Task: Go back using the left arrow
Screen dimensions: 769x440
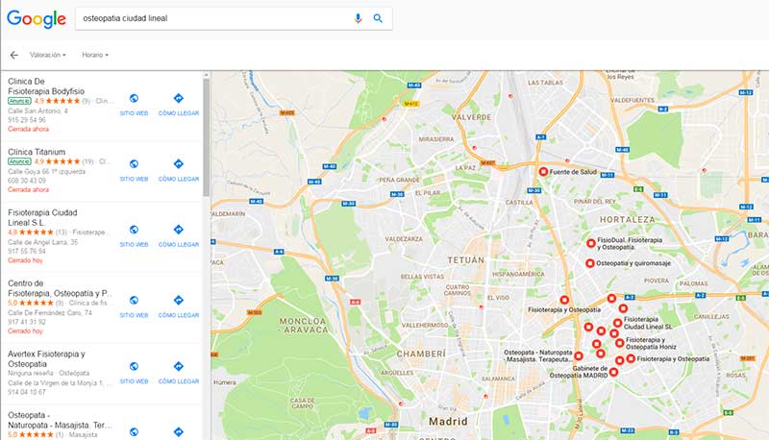Action: pyautogui.click(x=14, y=55)
